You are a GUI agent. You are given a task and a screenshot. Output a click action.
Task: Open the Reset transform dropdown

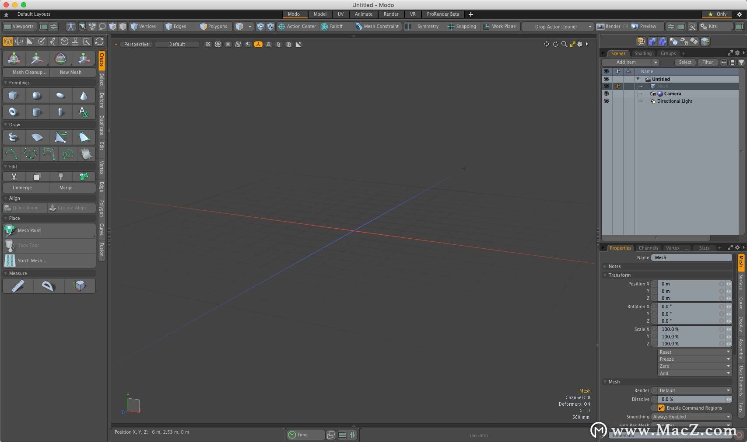tap(694, 352)
